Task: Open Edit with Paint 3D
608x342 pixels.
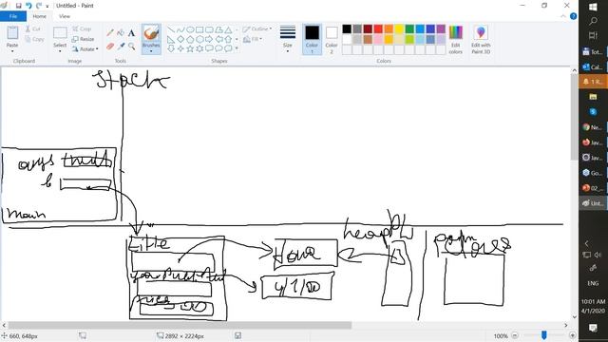Action: click(481, 40)
